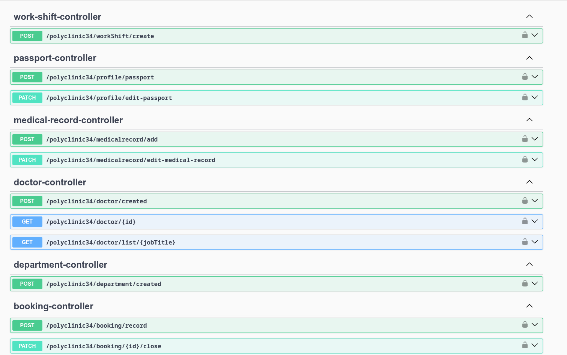Viewport: 567px width, 355px height.
Task: Click lock icon on booking/{id}/close row
Action: tap(525, 345)
